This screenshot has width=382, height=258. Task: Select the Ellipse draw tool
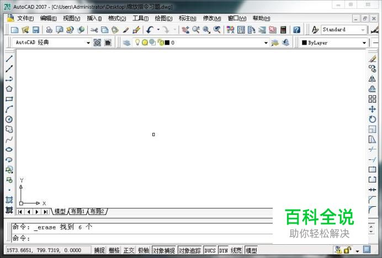tap(9, 149)
